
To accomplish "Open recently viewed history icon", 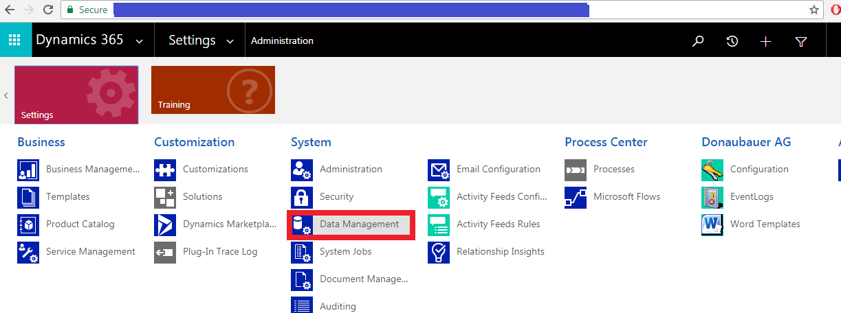I will click(x=732, y=41).
